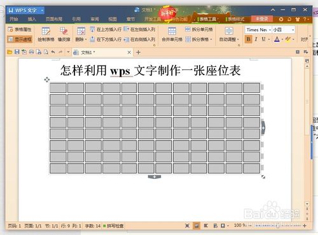Open the font size (小四) dropdown
318x235 pixels.
(x=284, y=30)
